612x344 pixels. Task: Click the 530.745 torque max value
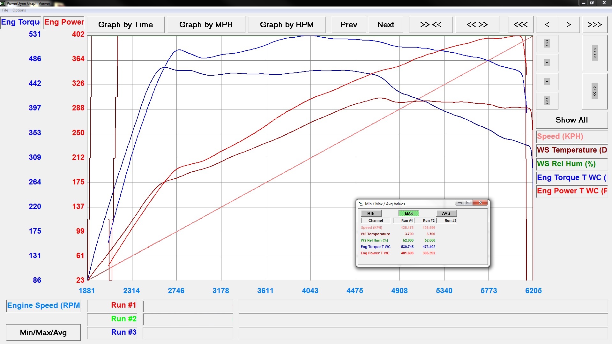(x=407, y=247)
